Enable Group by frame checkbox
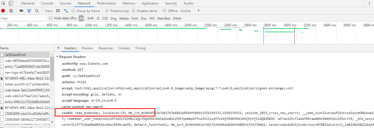374x128 pixels. coord(73,11)
